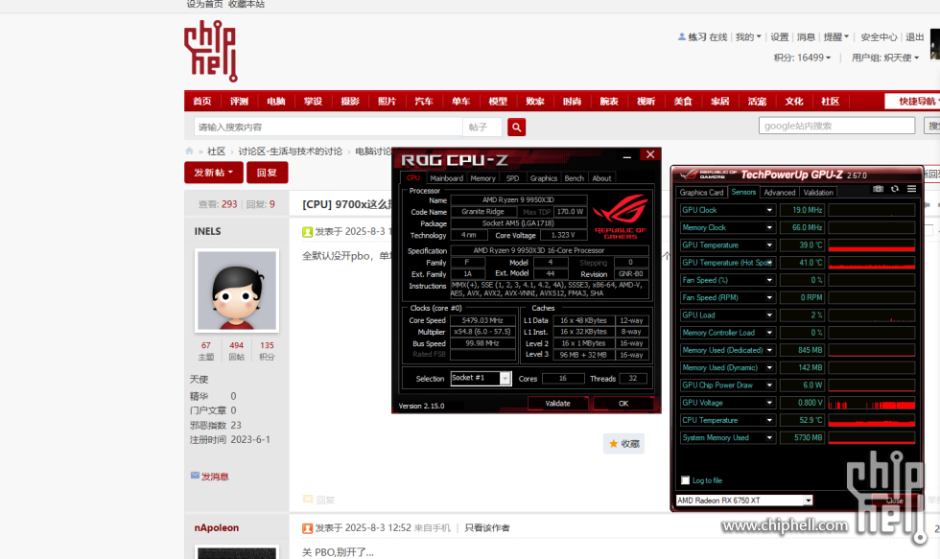940x559 pixels.
Task: Click GPU Temperature red graph in GPU-Z
Action: point(872,245)
